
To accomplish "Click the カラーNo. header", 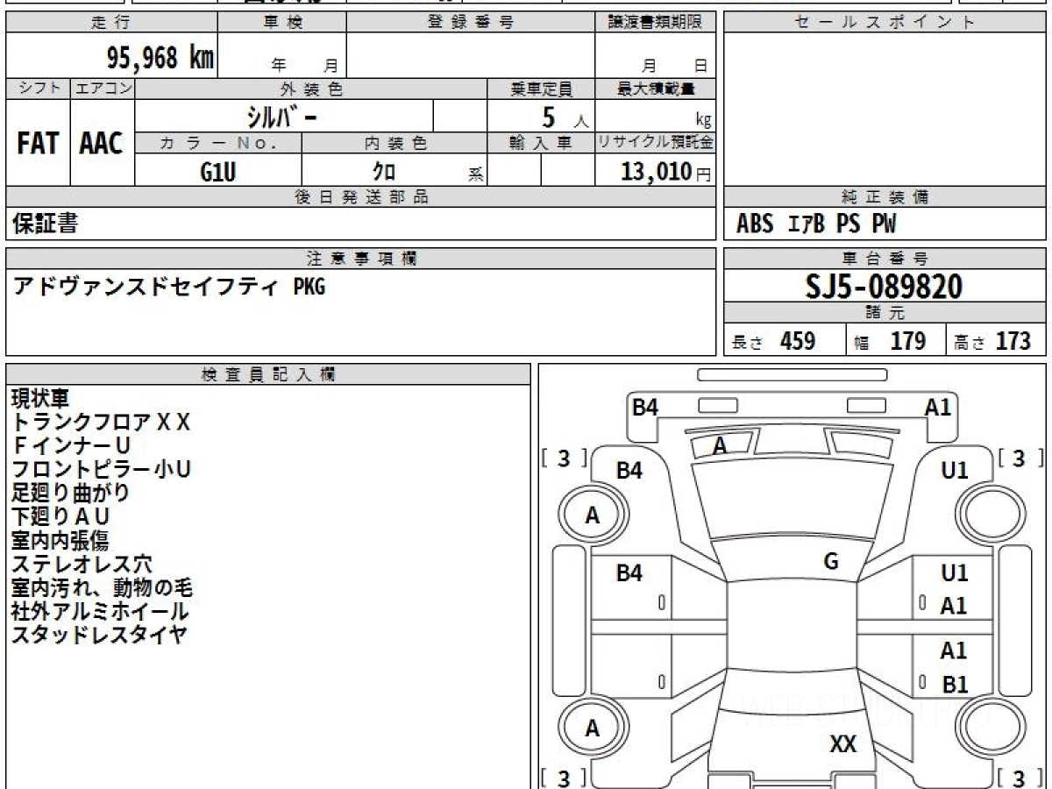I will 218,143.
